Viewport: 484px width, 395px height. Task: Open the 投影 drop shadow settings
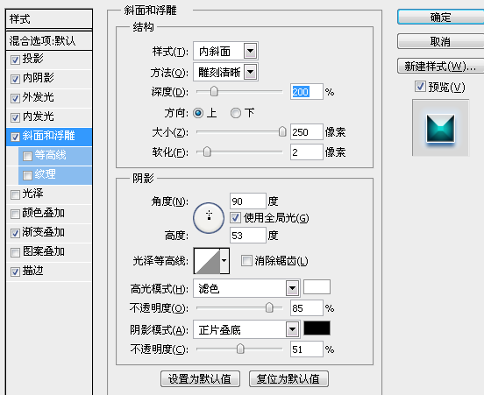(x=33, y=59)
